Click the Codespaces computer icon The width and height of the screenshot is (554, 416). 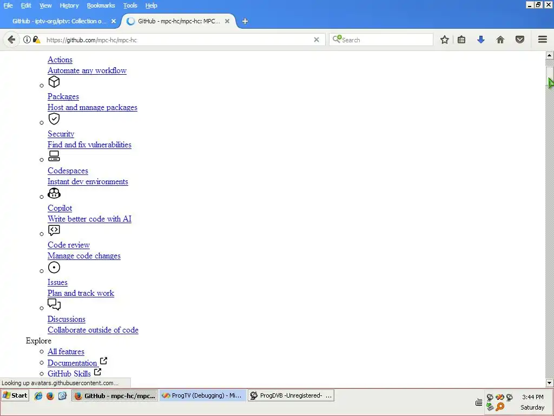54,156
